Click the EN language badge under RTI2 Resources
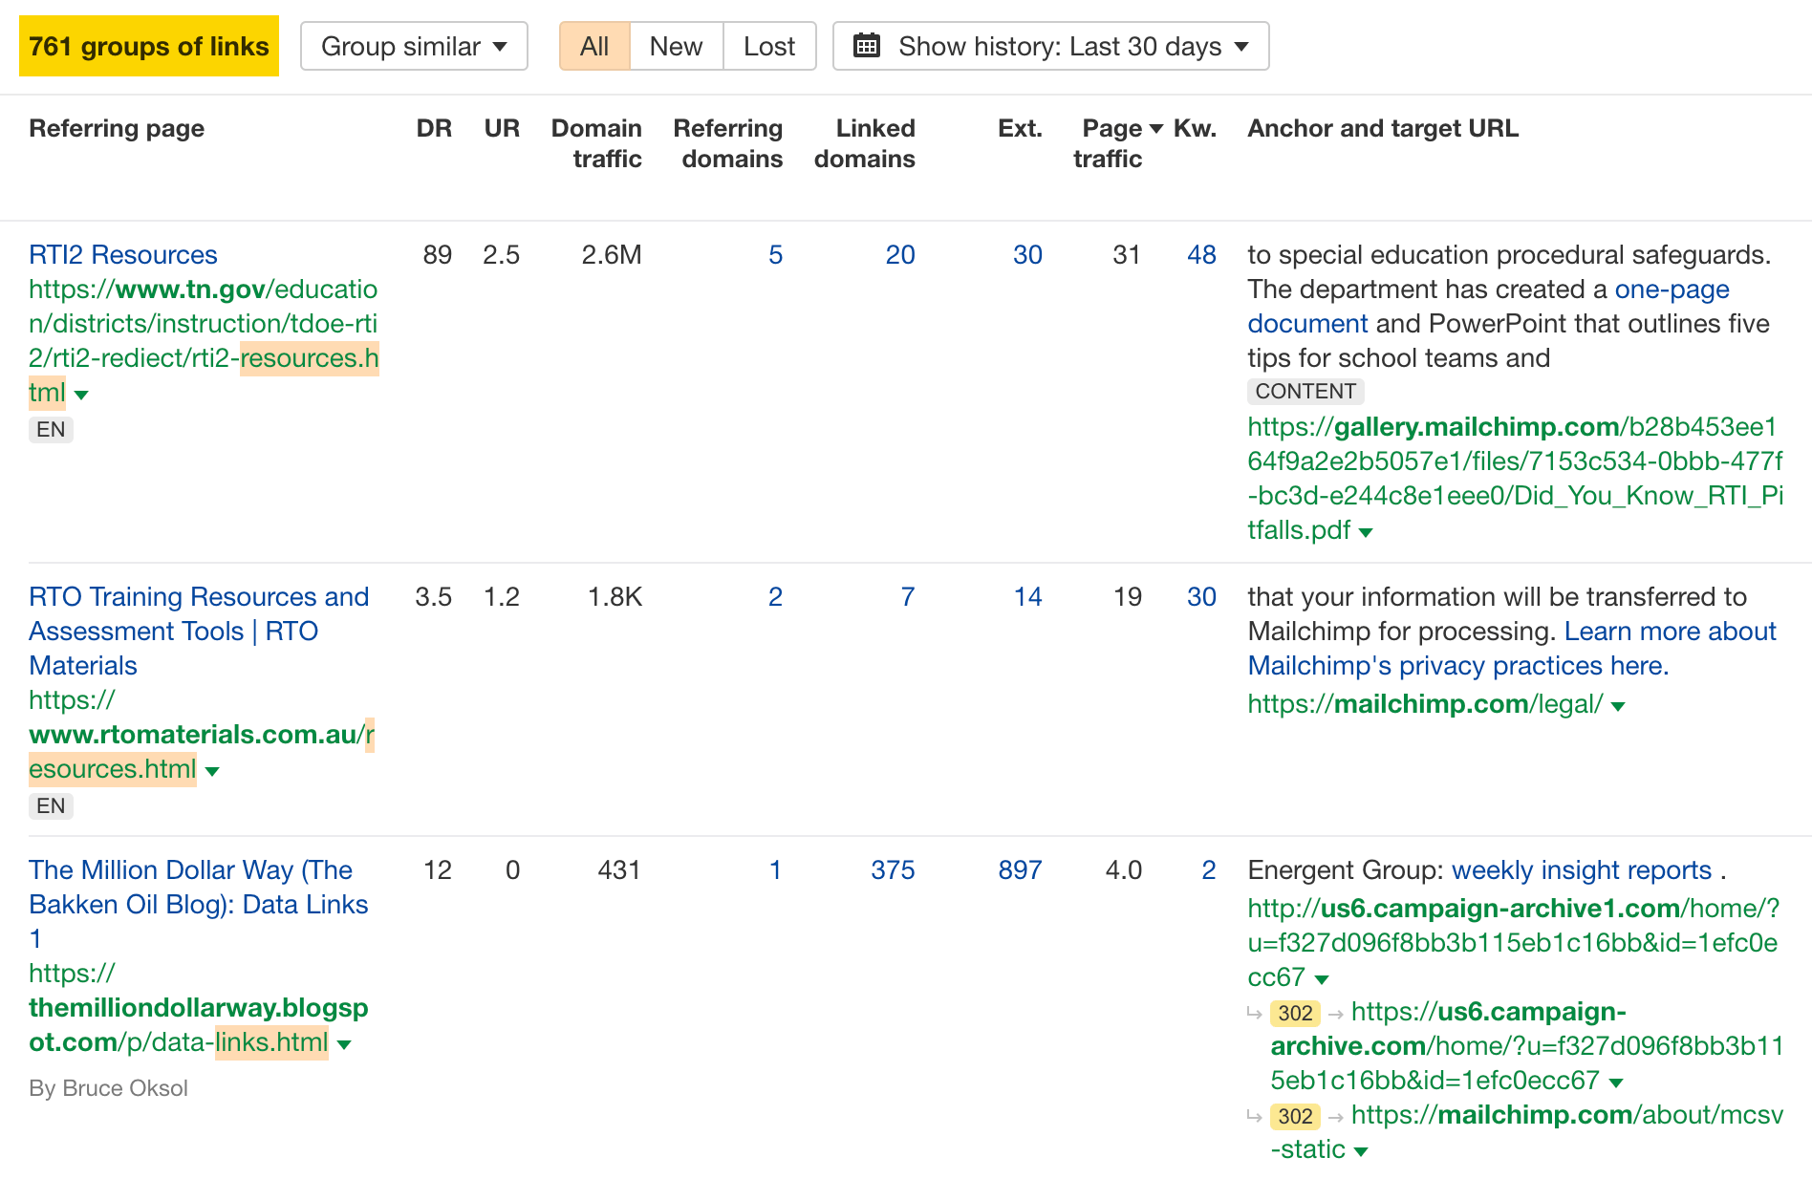 pos(50,429)
